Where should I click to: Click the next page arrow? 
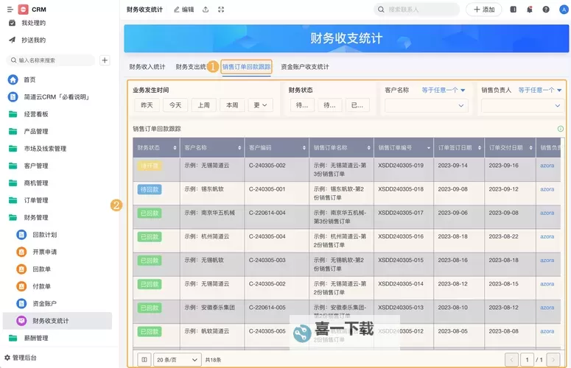coord(553,360)
